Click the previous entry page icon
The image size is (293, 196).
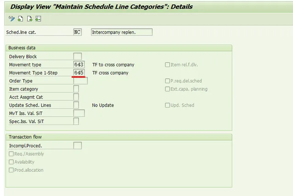[20, 19]
